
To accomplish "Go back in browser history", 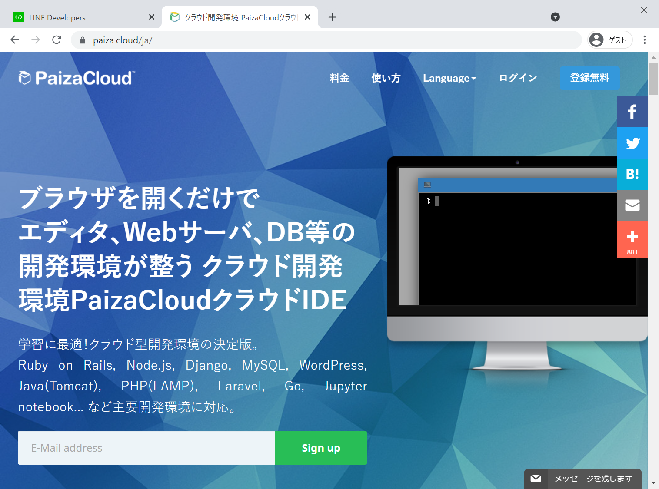I will tap(15, 40).
